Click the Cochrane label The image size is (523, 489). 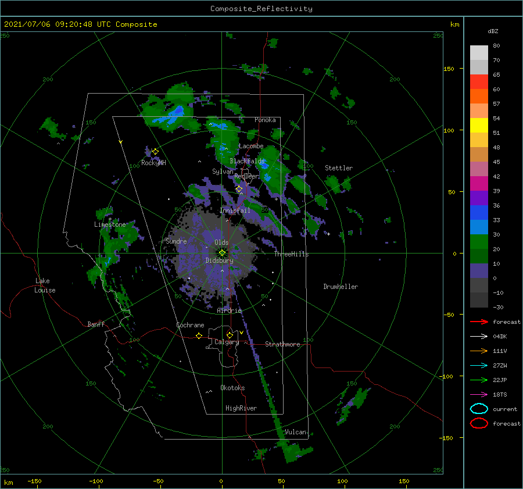pos(190,325)
